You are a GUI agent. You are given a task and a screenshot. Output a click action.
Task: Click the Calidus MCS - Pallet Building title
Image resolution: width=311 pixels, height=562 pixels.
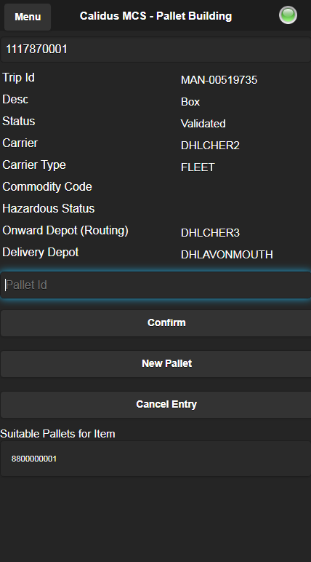point(155,16)
